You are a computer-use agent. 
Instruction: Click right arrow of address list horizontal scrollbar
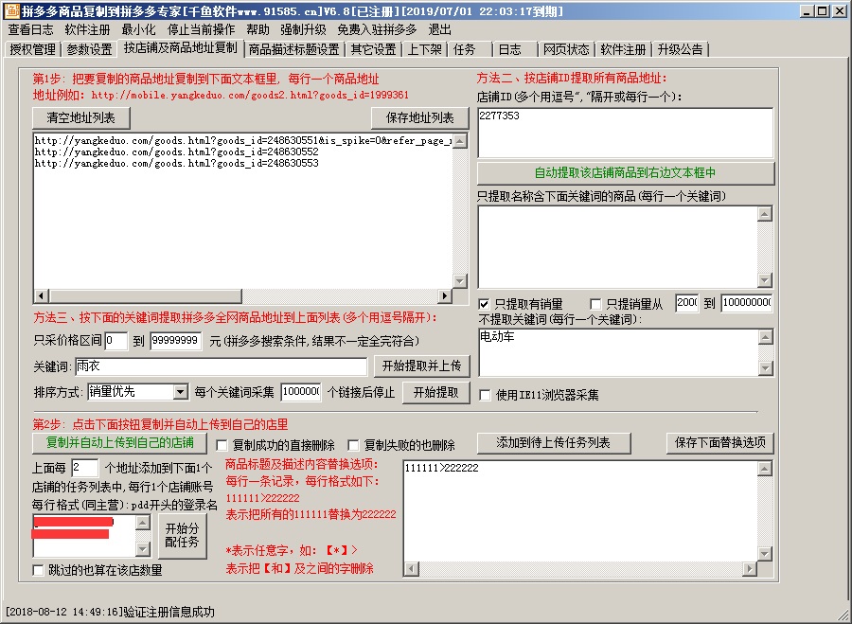click(445, 296)
